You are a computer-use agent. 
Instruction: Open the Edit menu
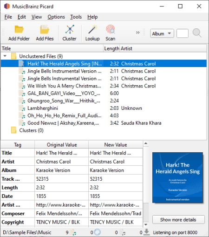(21, 17)
